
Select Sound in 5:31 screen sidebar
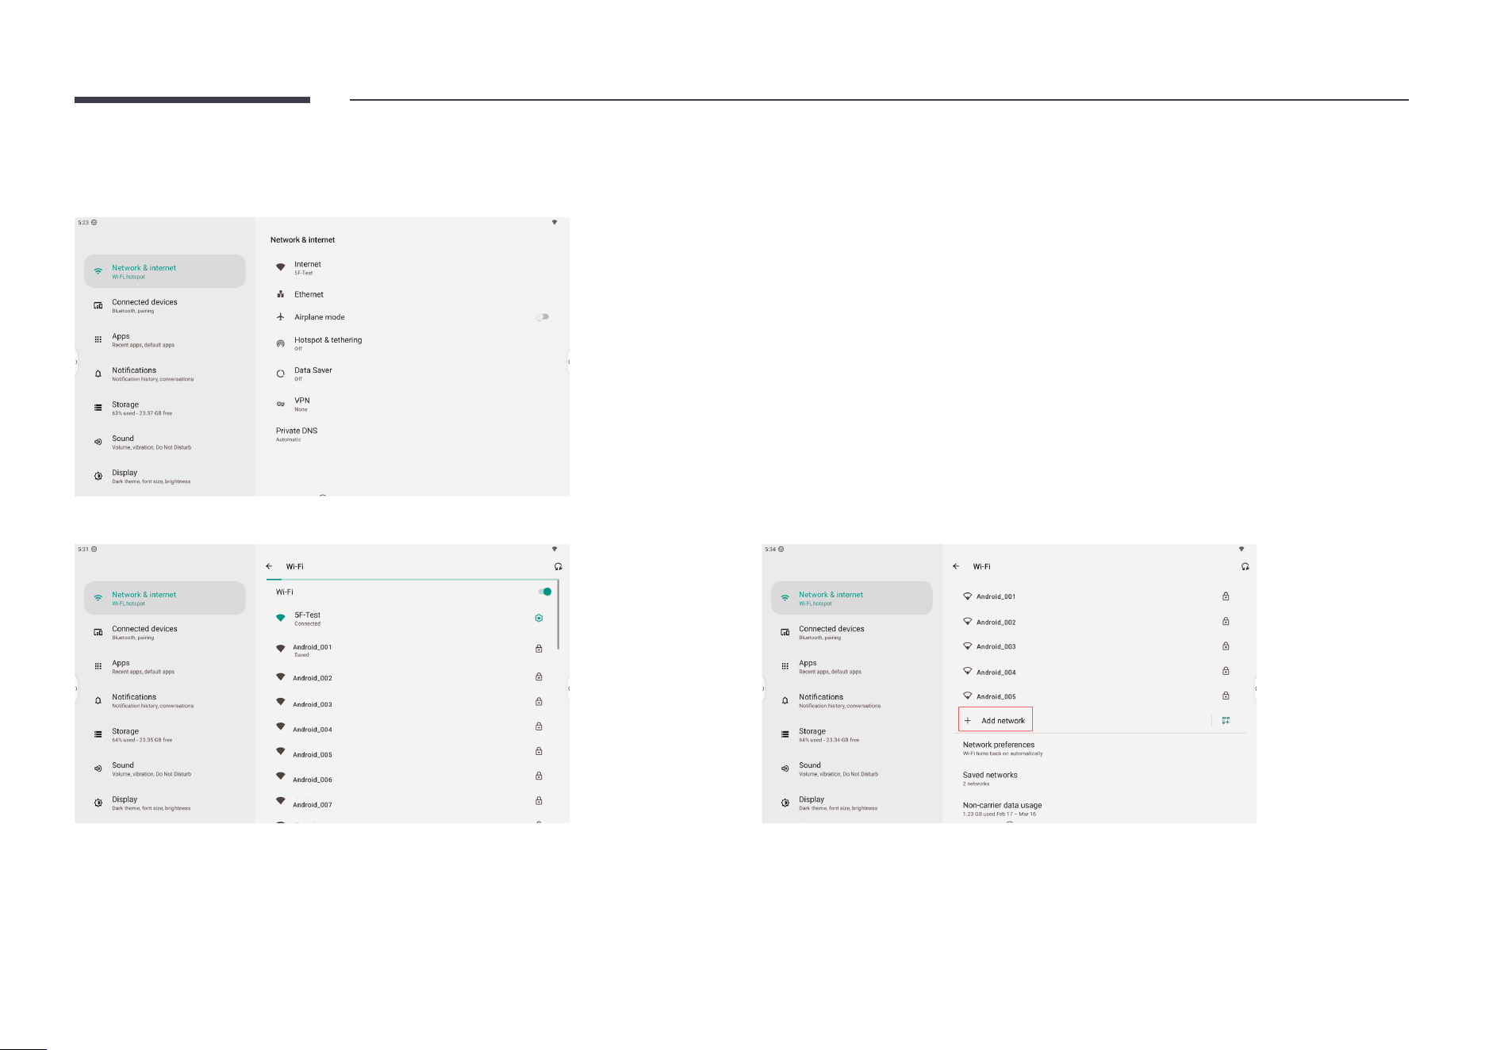click(165, 768)
